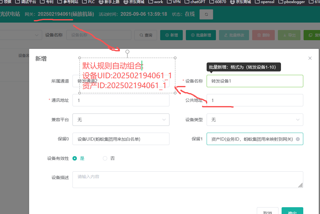
Task: Click the 设备名称 field containing 转发设备1
Action: (x=255, y=81)
